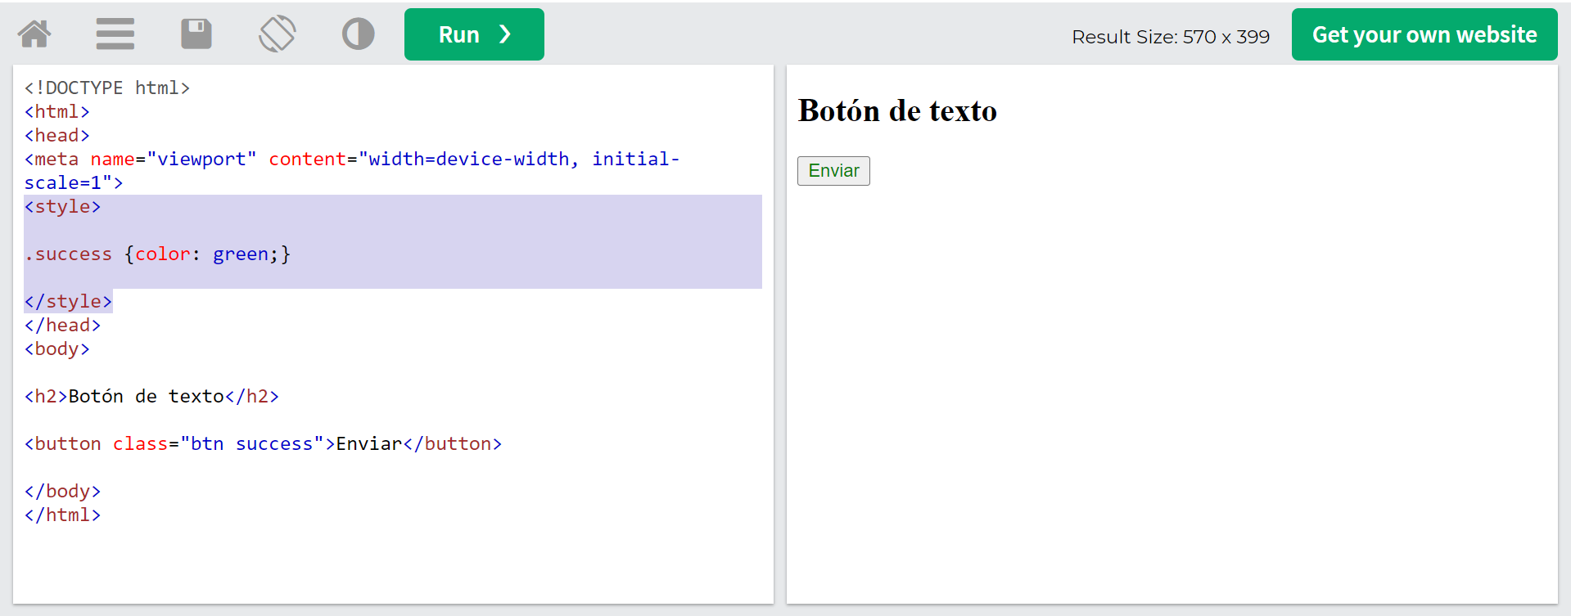
Task: Click the meta viewport tag line
Action: click(352, 160)
